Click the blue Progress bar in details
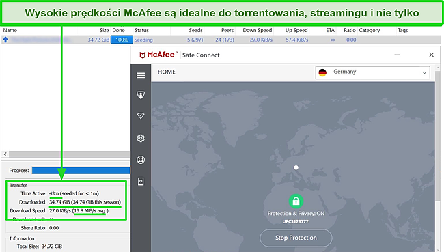 pos(81,170)
